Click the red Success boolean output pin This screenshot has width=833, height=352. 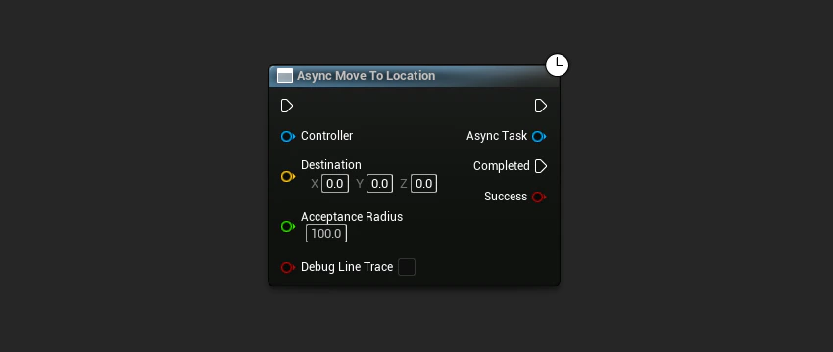tap(539, 198)
